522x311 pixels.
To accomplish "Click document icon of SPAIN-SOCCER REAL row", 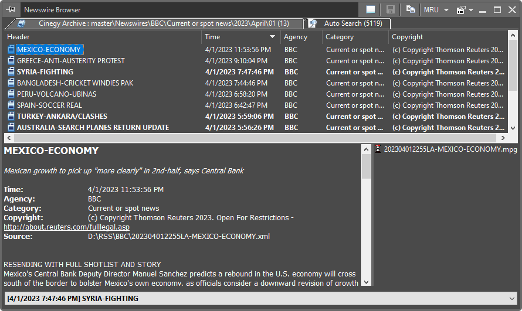I will [x=11, y=105].
